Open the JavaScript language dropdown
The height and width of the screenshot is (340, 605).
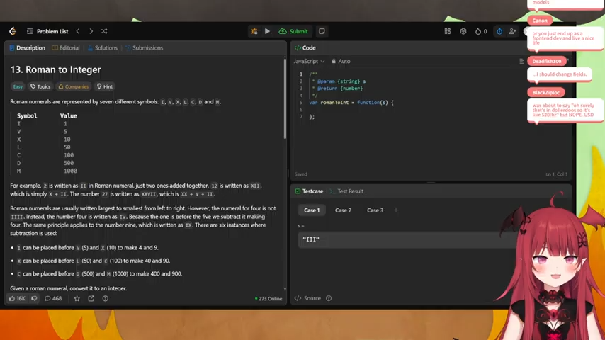click(x=309, y=61)
